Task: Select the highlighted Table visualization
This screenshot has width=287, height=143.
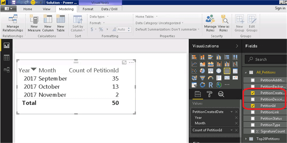Action: [x=227, y=71]
